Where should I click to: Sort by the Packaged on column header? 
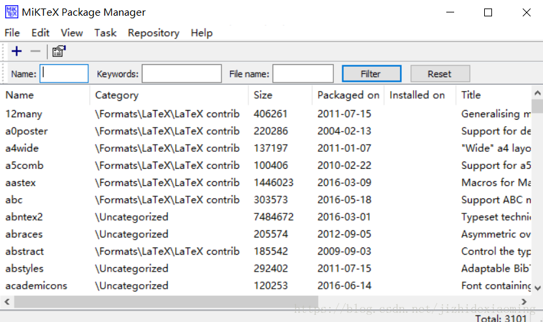(348, 95)
